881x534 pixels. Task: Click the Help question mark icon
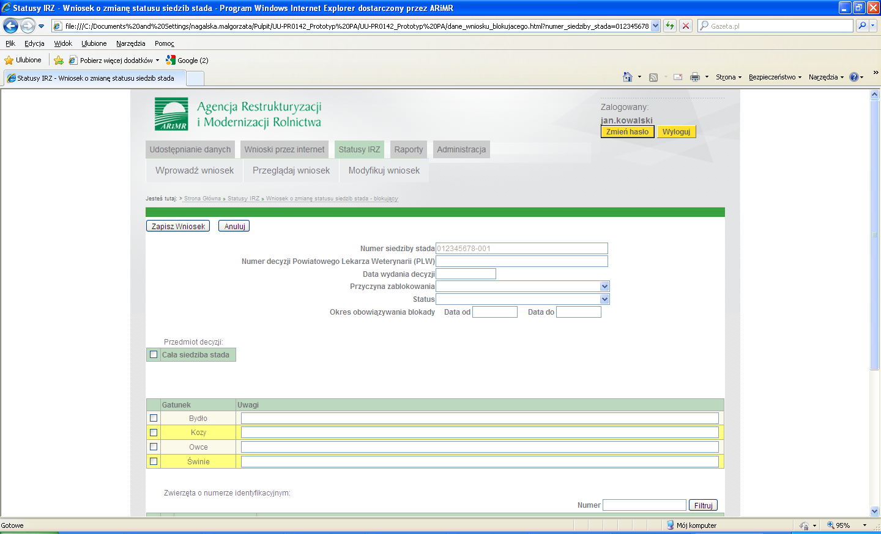[x=853, y=77]
